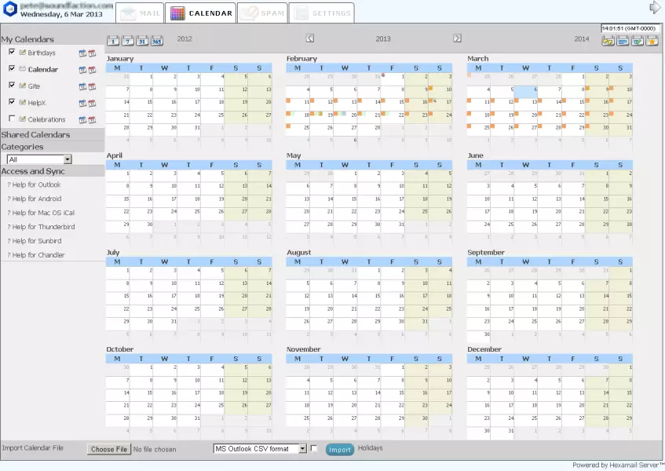Open the MS Outlook CSV format dropdown
Screen dimensions: 665x471
coord(260,449)
